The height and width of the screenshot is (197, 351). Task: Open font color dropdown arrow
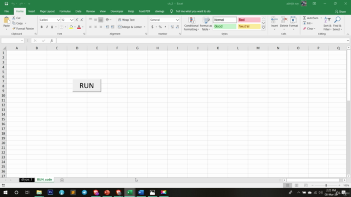pos(83,27)
